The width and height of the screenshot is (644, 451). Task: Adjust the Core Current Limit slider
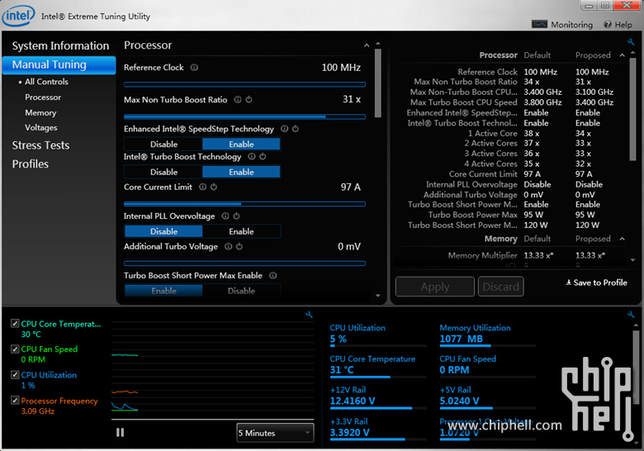pos(244,204)
